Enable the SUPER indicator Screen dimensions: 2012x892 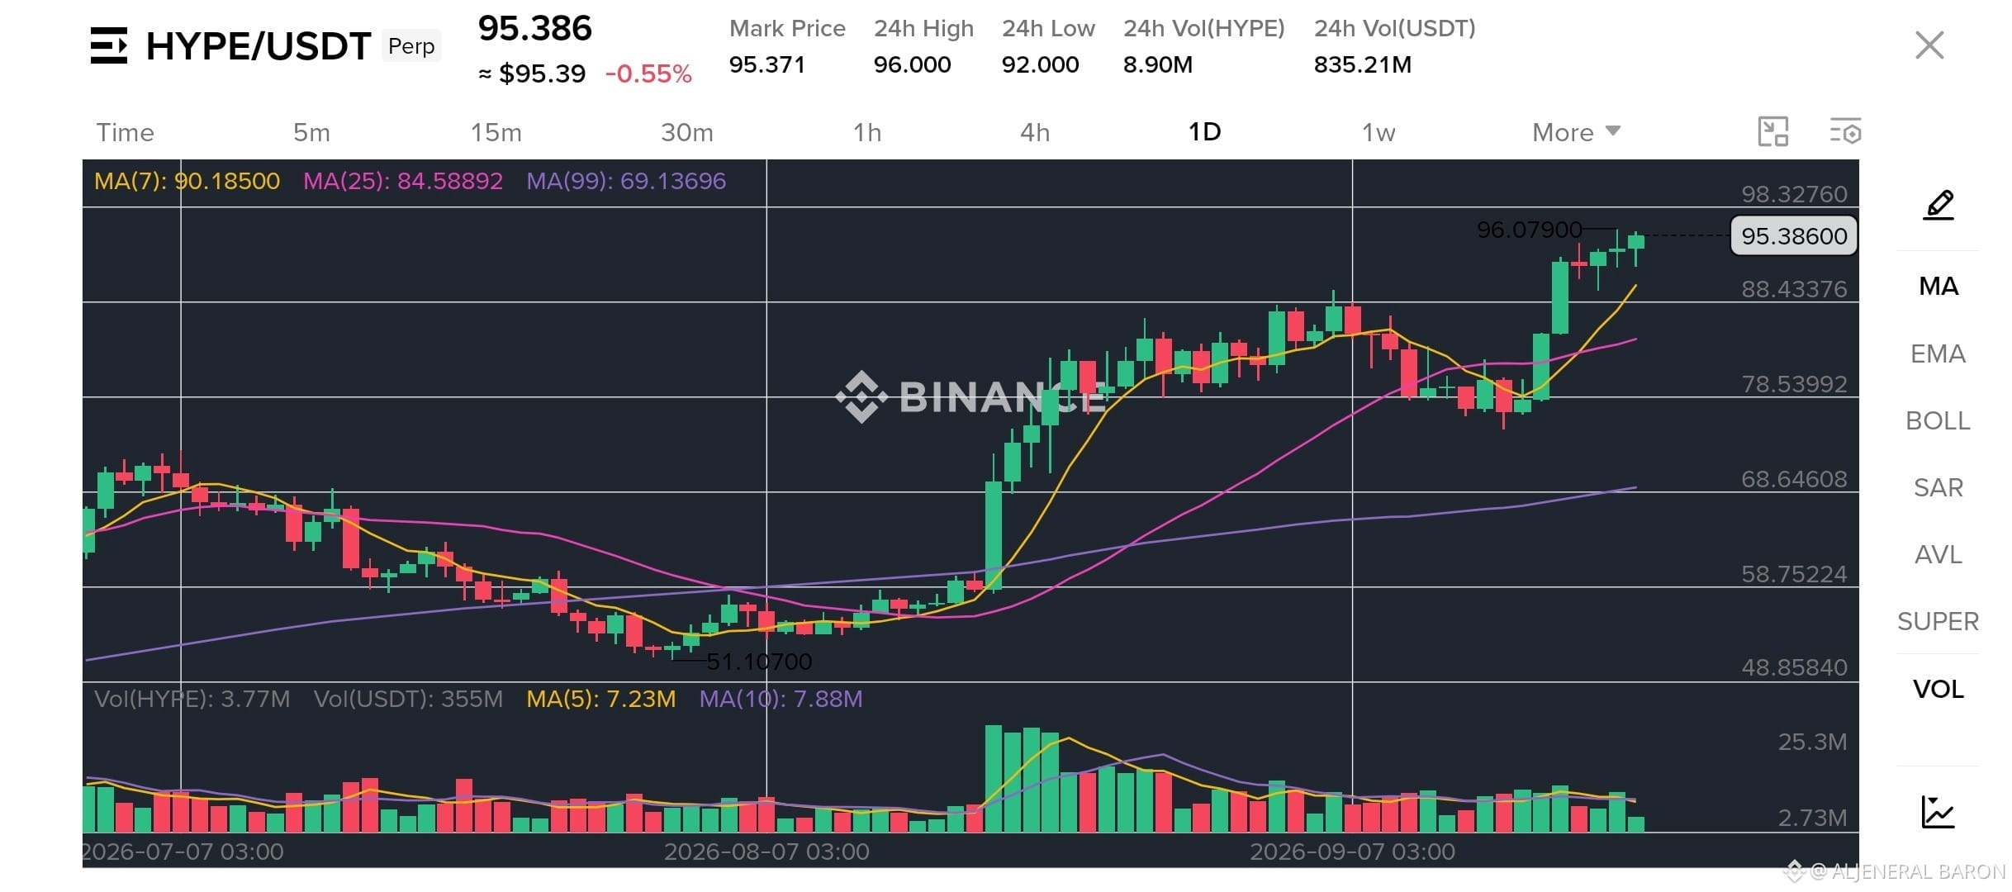1938,621
